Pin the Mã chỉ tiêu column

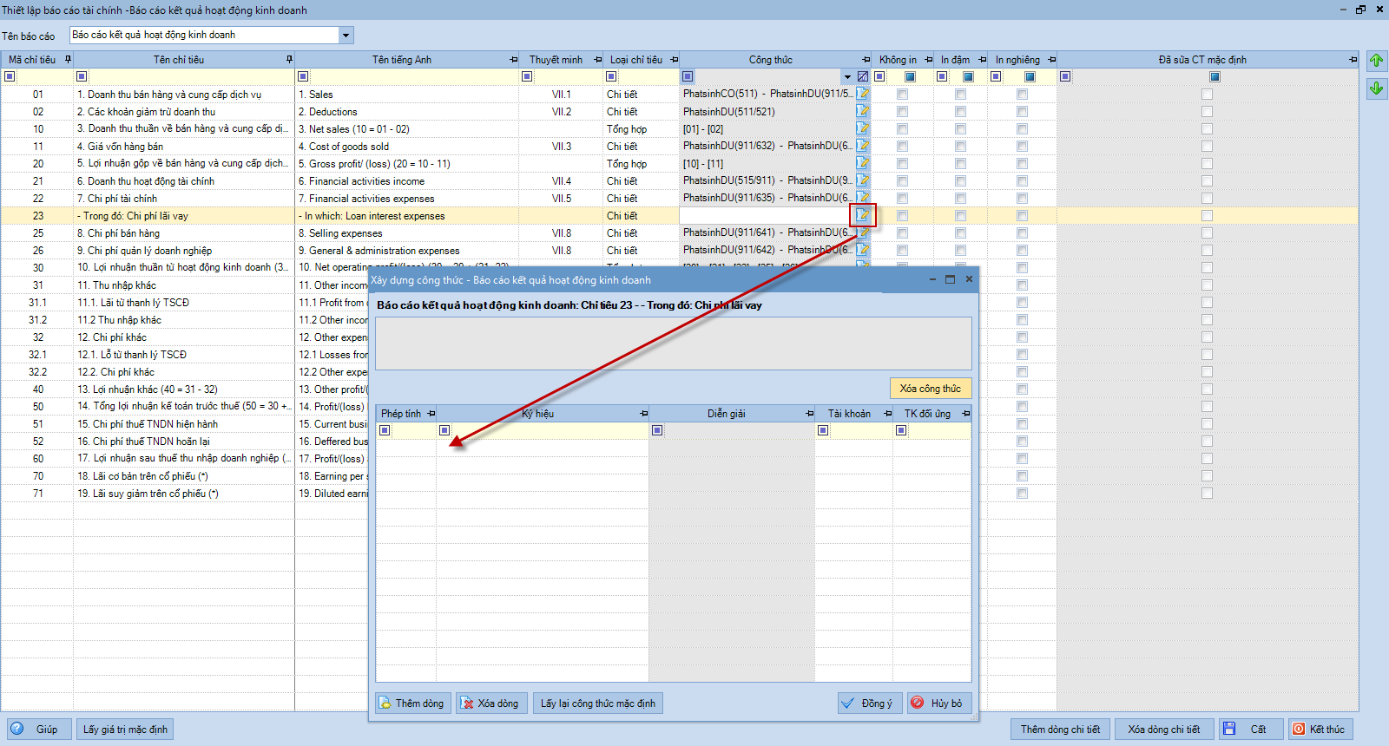pyautogui.click(x=68, y=60)
